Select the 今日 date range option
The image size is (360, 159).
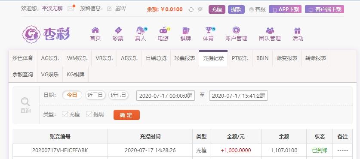(72, 95)
